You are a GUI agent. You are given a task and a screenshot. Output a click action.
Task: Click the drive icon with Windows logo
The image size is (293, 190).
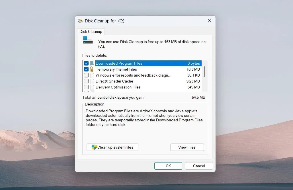88,40
